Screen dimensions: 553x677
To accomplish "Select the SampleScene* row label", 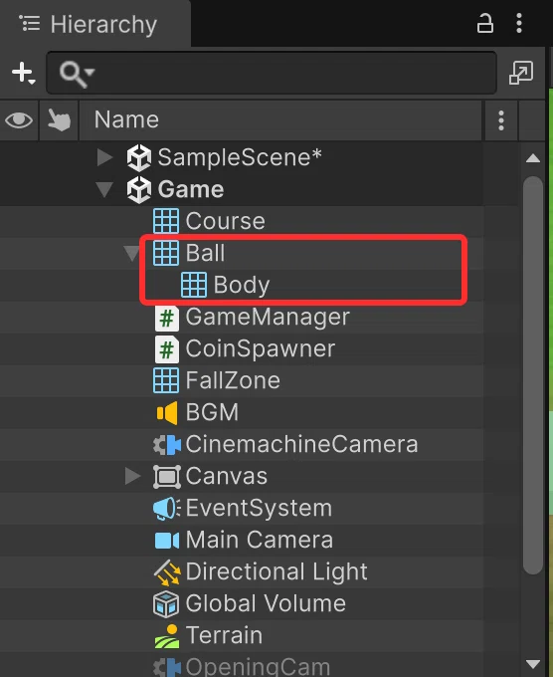I will point(240,157).
